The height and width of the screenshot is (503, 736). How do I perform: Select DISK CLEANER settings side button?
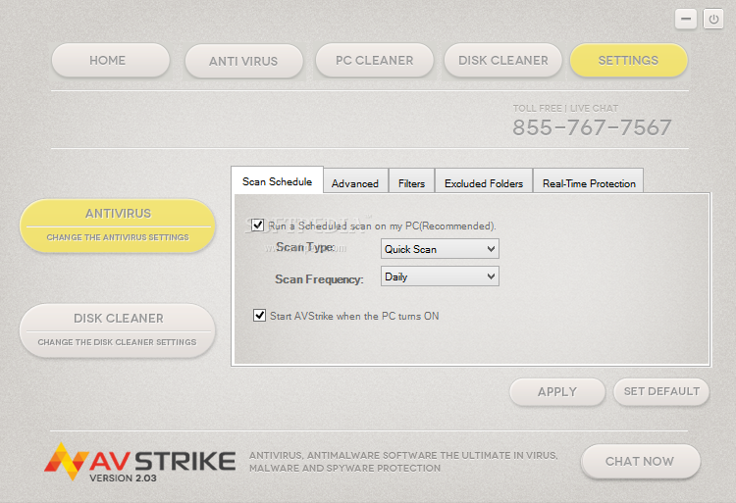(118, 330)
